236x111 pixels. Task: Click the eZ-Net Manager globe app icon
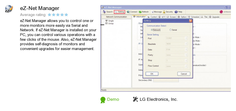pos(9,9)
